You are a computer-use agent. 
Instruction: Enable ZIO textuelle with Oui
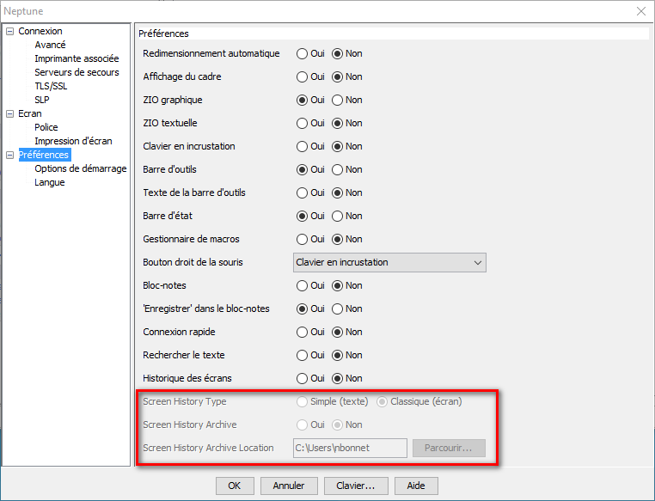(310, 123)
